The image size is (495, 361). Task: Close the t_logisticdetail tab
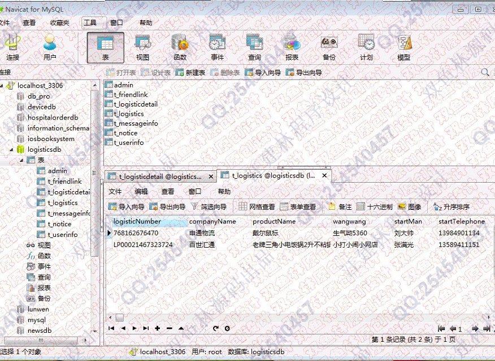click(211, 177)
